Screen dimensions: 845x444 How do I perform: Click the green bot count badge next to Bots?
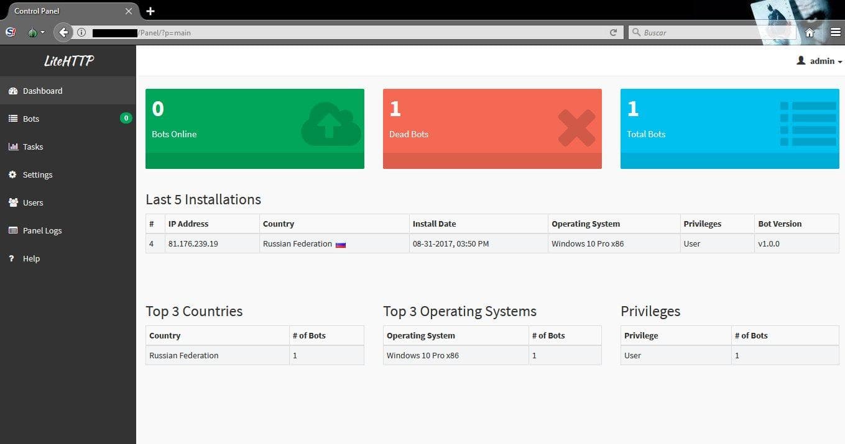[x=126, y=118]
